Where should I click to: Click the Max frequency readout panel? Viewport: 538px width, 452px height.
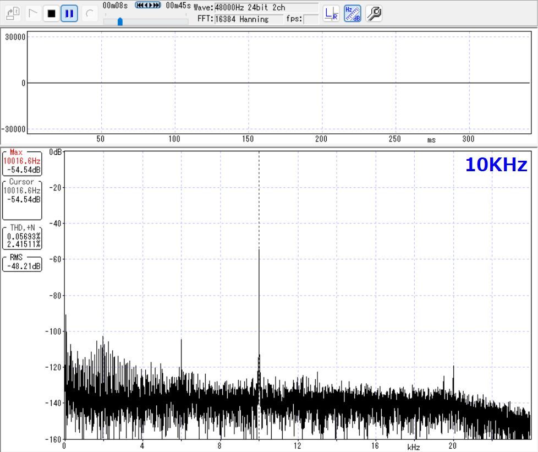click(x=22, y=162)
